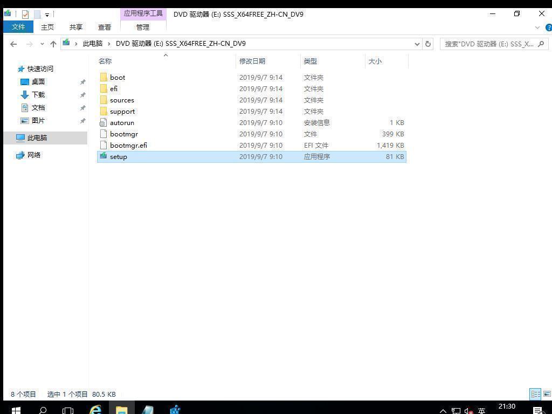Click 此电脑 in the address breadcrumb
This screenshot has height=414, width=552.
(x=93, y=44)
